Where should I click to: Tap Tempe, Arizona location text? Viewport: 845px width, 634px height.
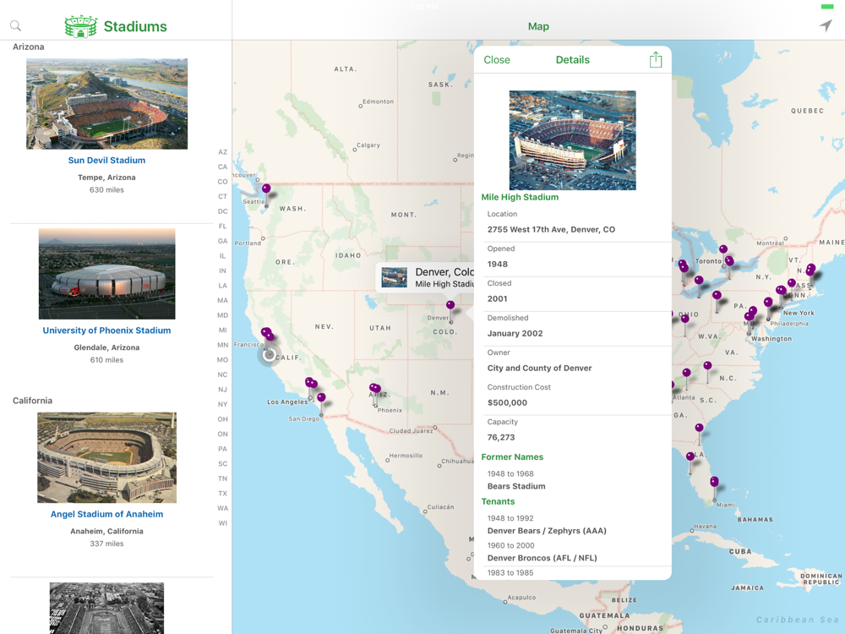[106, 178]
